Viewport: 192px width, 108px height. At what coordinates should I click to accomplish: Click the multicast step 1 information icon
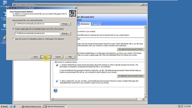57,65
